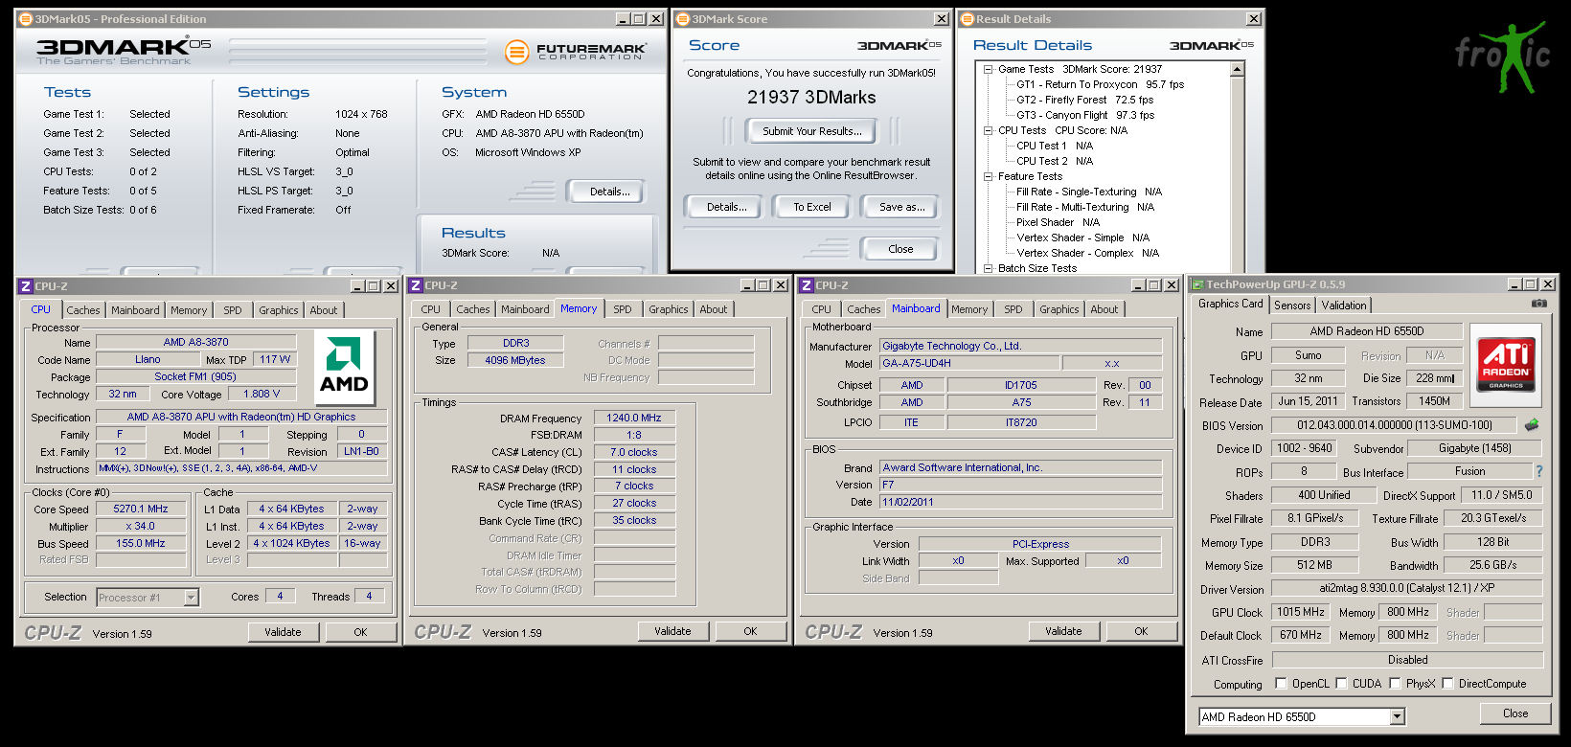This screenshot has width=1571, height=747.
Task: Click the GPU Name field in GPU-Z
Action: tap(1367, 331)
